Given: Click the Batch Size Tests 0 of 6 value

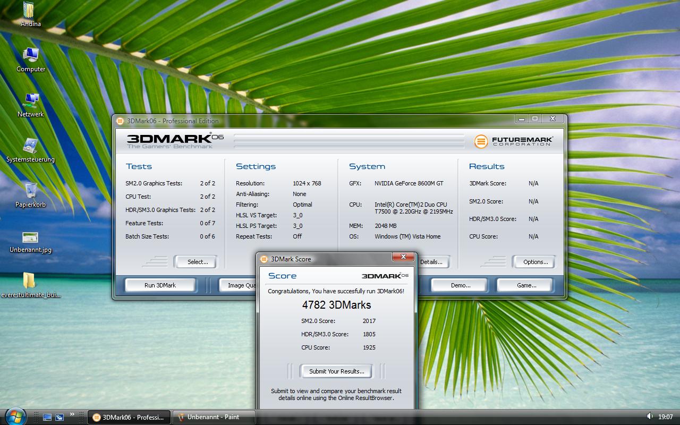Looking at the screenshot, I should click(x=208, y=236).
